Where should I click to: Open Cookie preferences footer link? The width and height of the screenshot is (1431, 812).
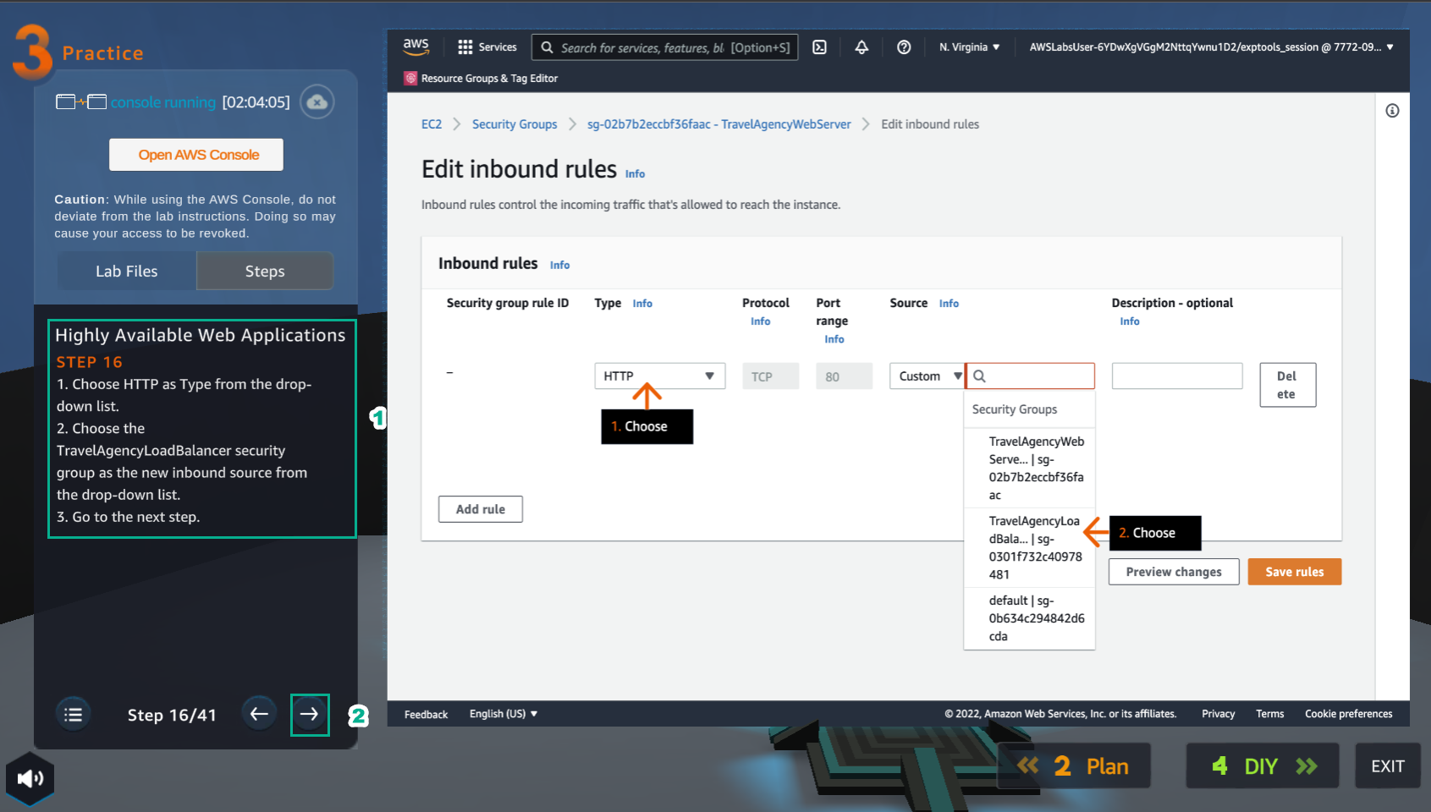click(x=1348, y=714)
